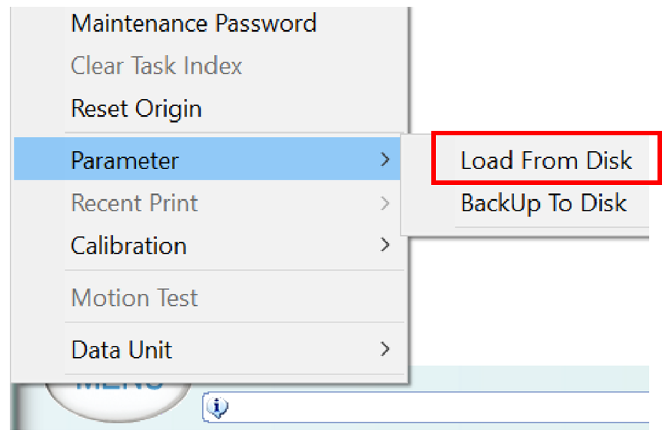The height and width of the screenshot is (442, 662).
Task: Expand the Data Unit submenu chevron
Action: (385, 350)
